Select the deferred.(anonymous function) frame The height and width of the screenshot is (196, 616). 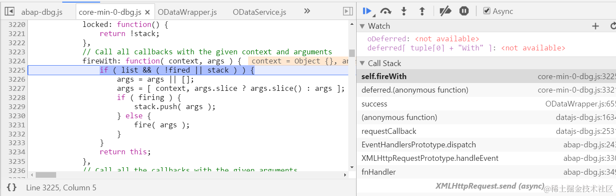pyautogui.click(x=486, y=90)
